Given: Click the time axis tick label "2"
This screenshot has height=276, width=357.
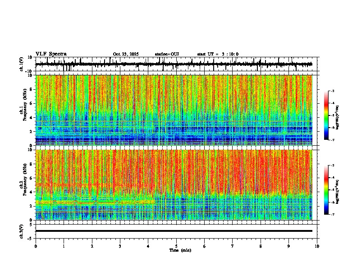Looking at the screenshot, I should click(x=92, y=246).
